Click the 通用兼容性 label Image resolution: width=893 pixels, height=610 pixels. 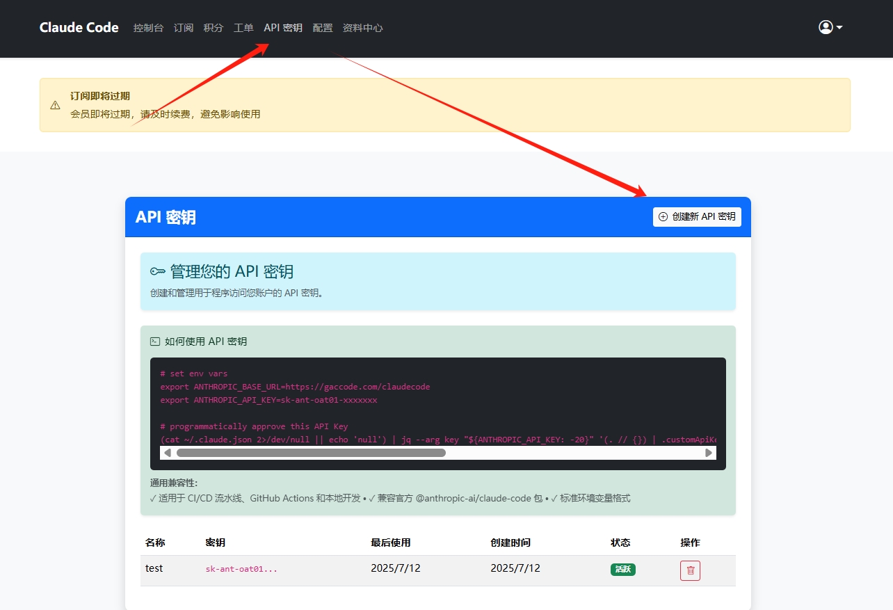[x=174, y=483]
